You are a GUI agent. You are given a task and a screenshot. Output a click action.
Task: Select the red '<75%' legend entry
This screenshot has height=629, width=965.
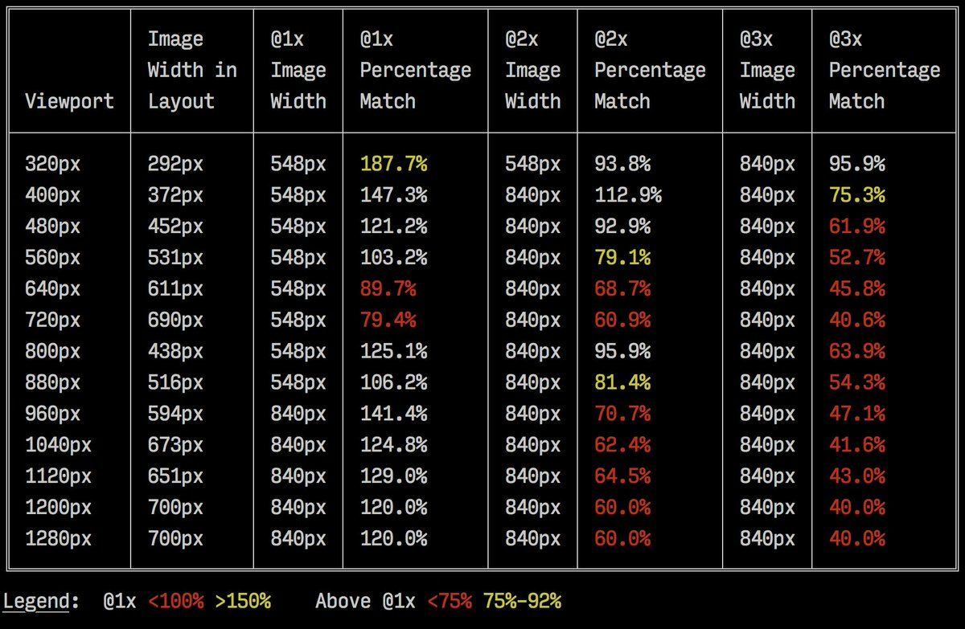tap(450, 601)
